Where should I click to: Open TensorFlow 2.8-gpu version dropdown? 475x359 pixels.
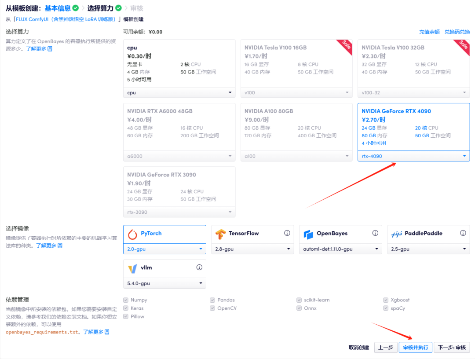(x=252, y=249)
